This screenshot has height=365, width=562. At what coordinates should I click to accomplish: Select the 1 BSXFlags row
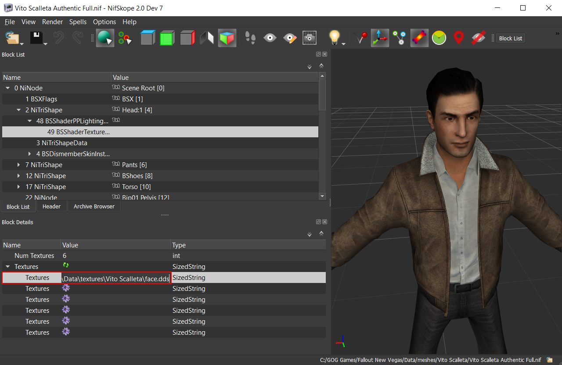tap(160, 99)
